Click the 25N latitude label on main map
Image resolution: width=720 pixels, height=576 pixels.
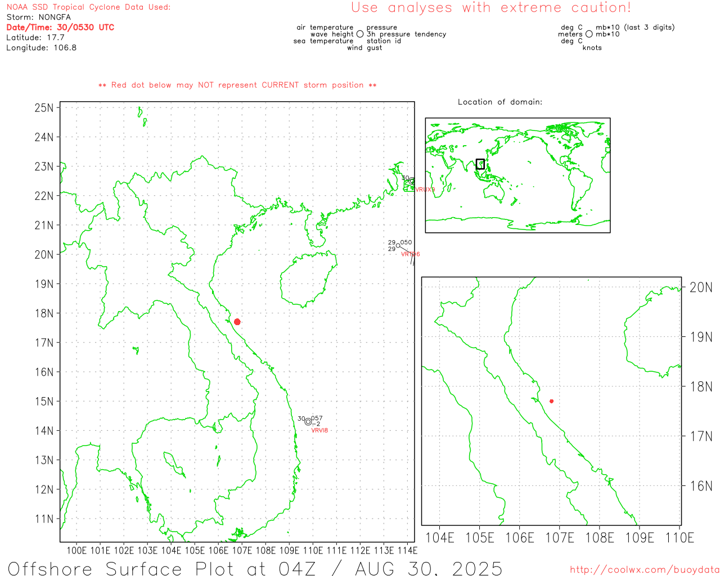click(x=44, y=107)
